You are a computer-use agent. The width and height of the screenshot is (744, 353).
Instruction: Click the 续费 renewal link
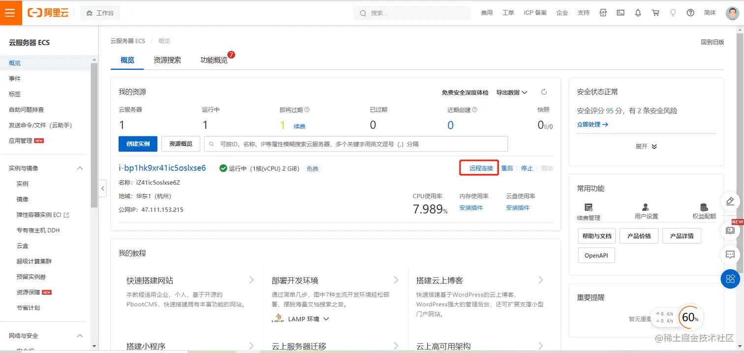pos(299,126)
